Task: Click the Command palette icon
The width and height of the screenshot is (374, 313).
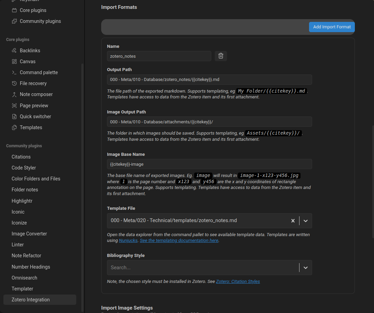Action: [14, 72]
